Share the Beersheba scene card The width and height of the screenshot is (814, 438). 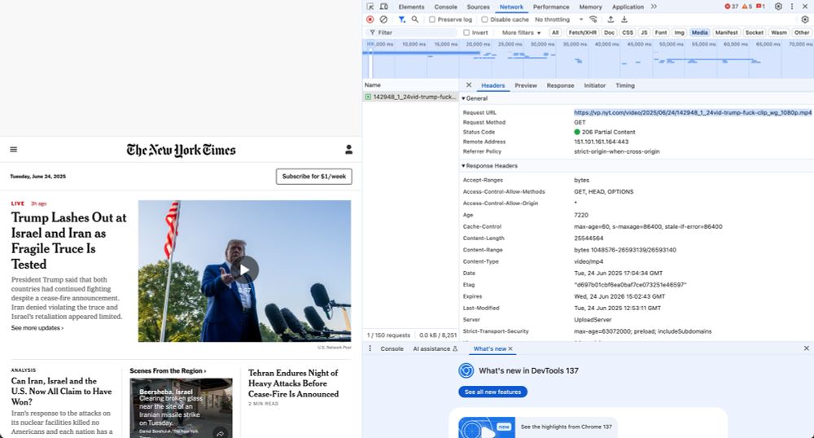pos(221,433)
